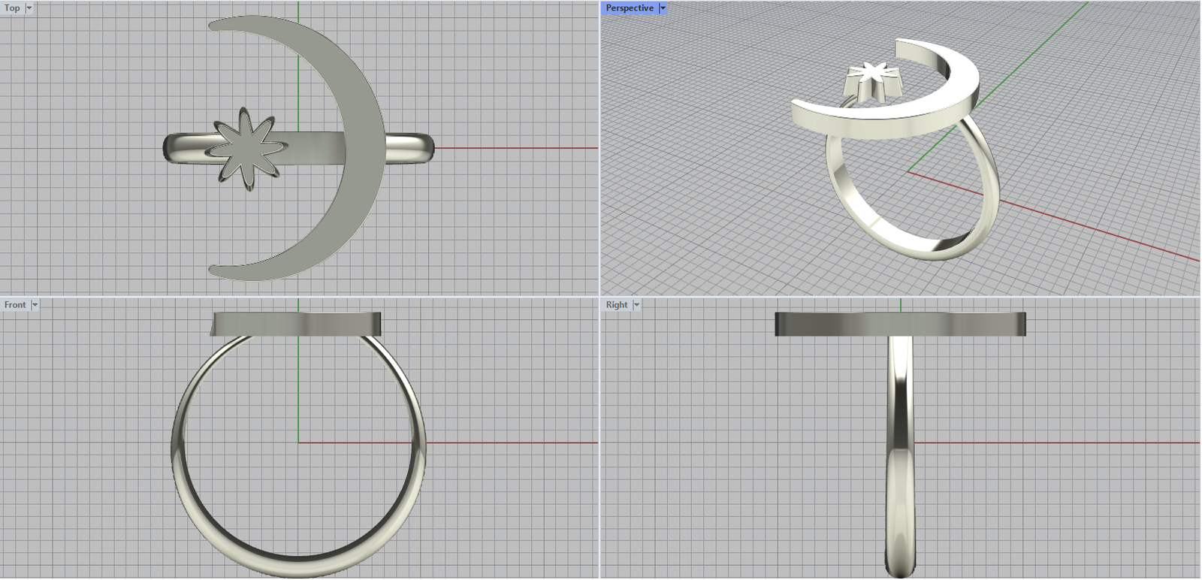This screenshot has height=580, width=1202.
Task: Click the vertical ring band in Right view
Action: pos(900,451)
